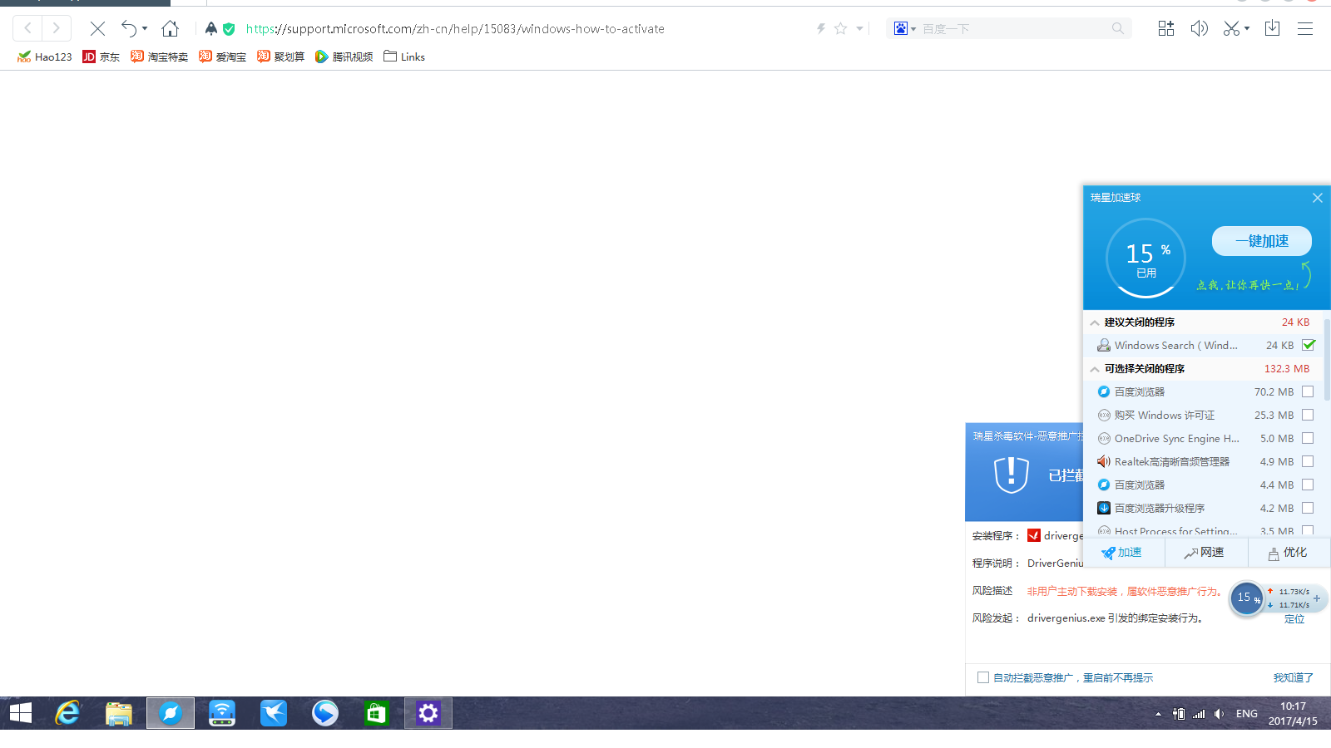
Task: Open the browser downloads icon
Action: coord(1272,28)
